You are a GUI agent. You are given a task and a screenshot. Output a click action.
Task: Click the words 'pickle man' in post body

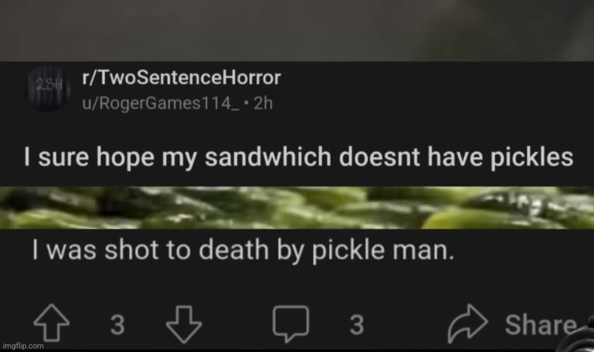tap(383, 251)
